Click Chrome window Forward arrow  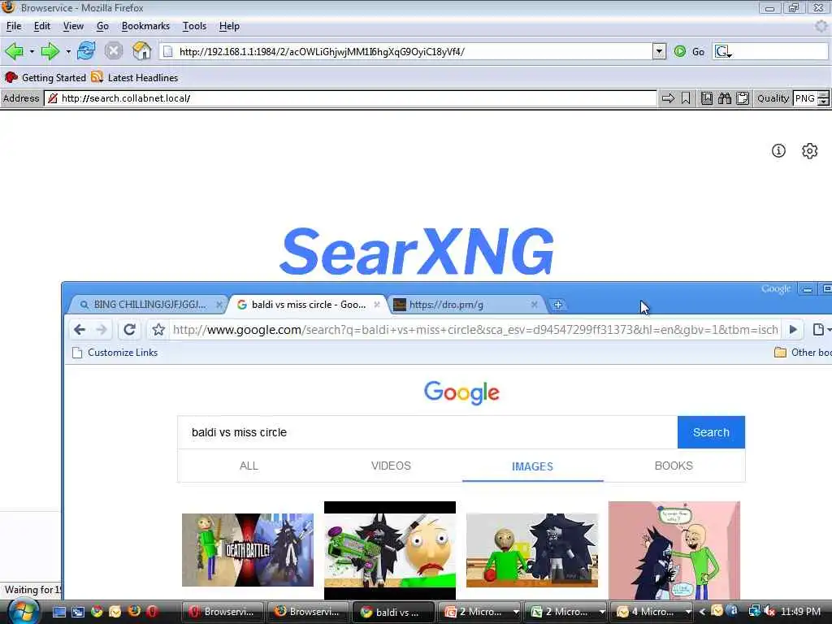coord(102,330)
